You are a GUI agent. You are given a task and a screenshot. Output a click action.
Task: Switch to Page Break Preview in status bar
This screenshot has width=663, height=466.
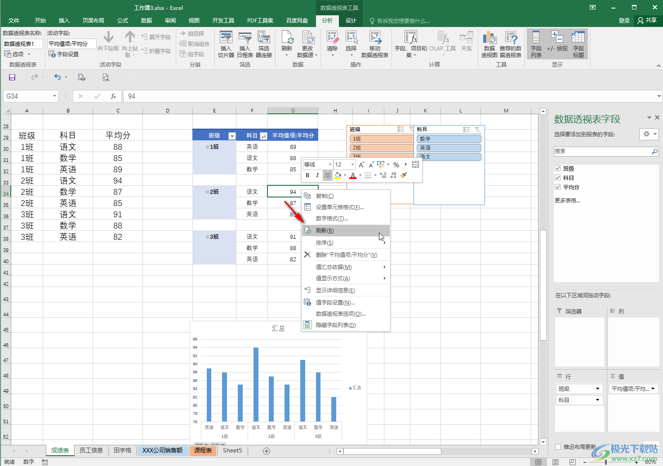(572, 462)
